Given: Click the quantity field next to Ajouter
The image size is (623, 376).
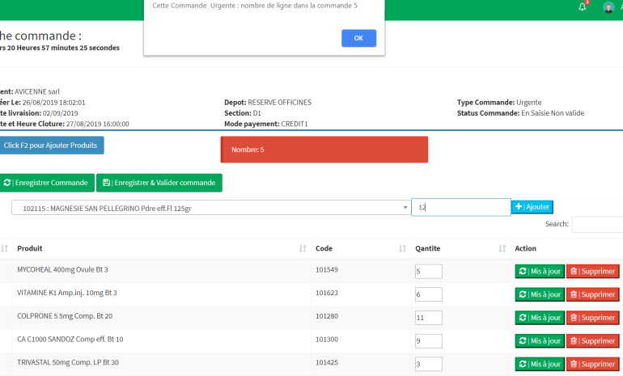Looking at the screenshot, I should (x=460, y=208).
